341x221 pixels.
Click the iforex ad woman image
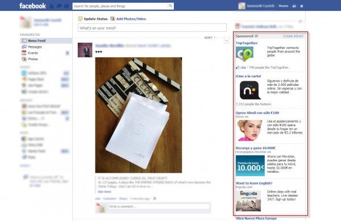[x=249, y=130]
